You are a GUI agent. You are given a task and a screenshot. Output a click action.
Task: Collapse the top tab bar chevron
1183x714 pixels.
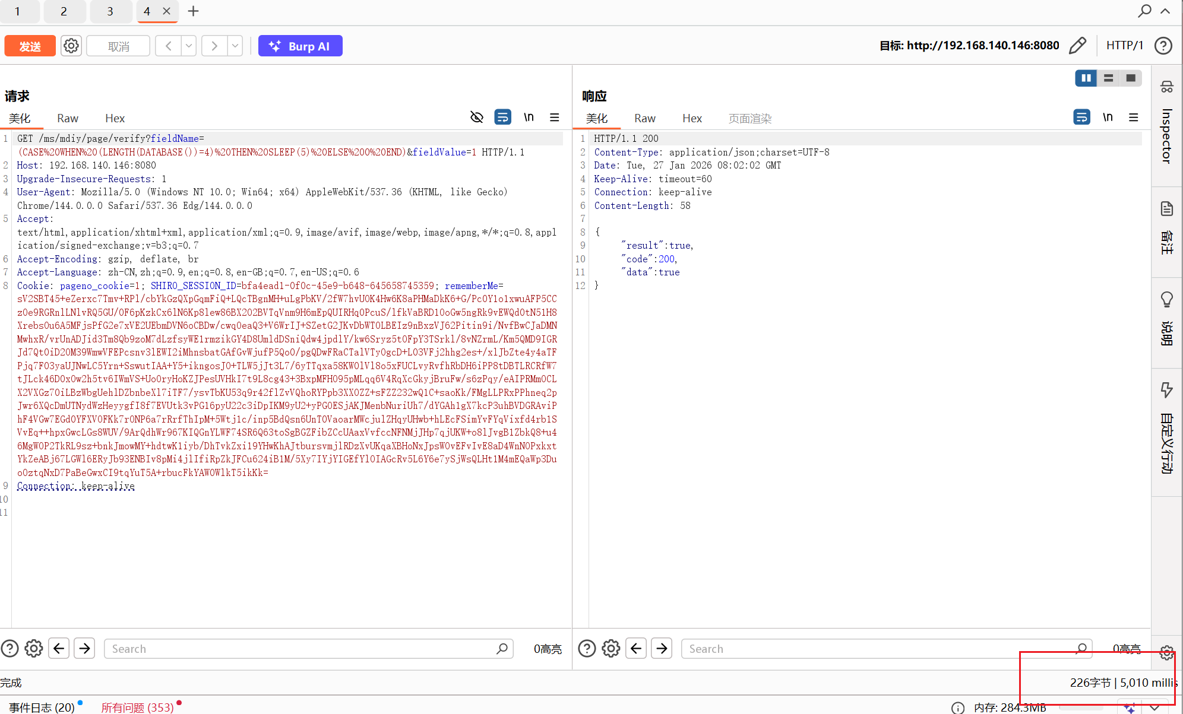1165,11
